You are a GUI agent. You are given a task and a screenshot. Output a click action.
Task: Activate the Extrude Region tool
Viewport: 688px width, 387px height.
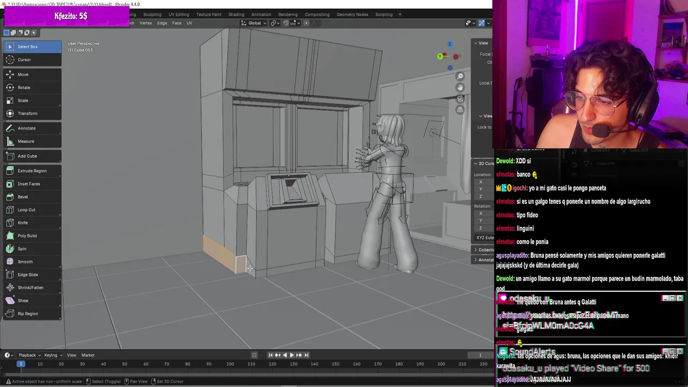coord(32,171)
